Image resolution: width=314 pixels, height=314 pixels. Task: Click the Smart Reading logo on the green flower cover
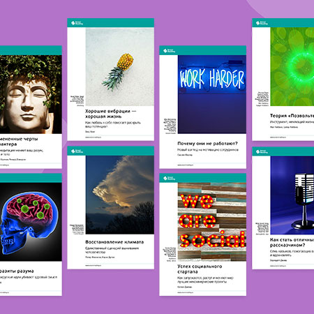262,23
